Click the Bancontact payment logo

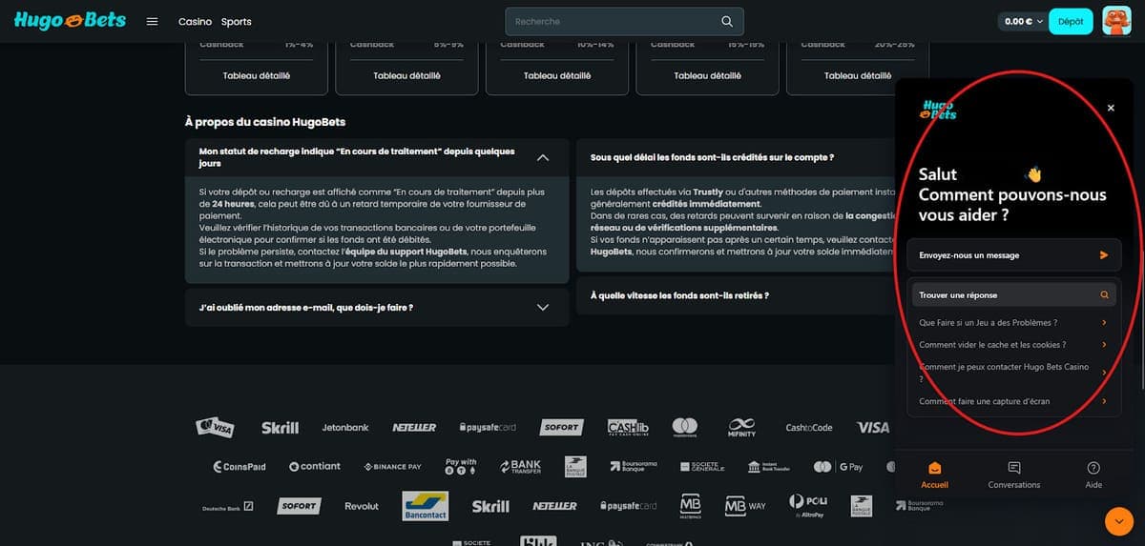coord(426,505)
